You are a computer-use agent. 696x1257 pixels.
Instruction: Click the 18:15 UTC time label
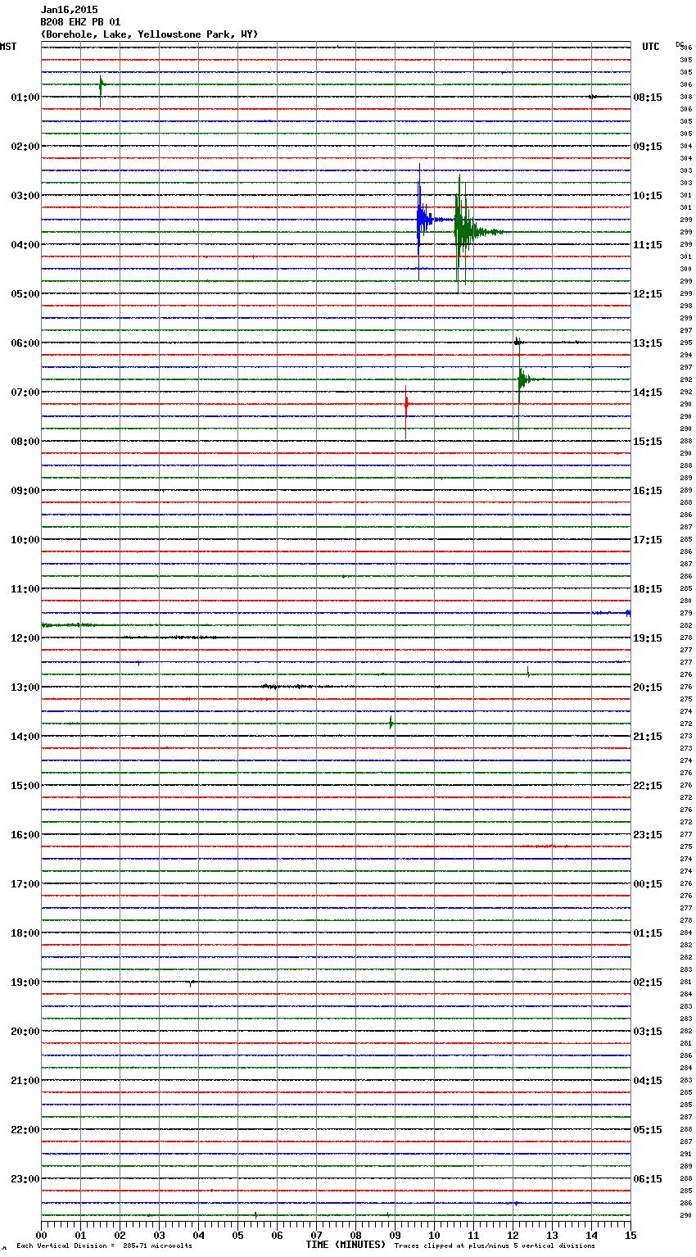(648, 589)
